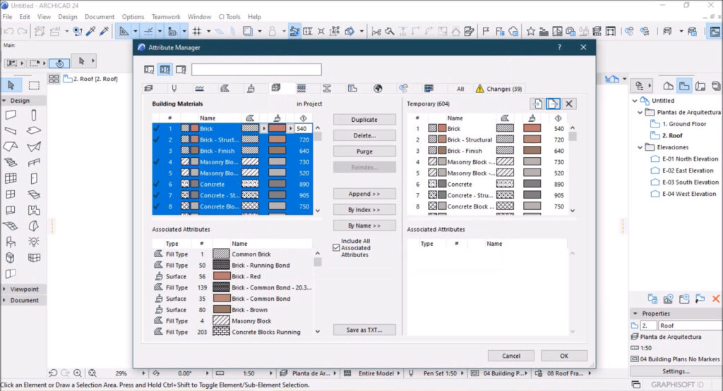Screen dimensions: 723x391
Task: Toggle the check mark on the Brick row
Action: click(157, 128)
